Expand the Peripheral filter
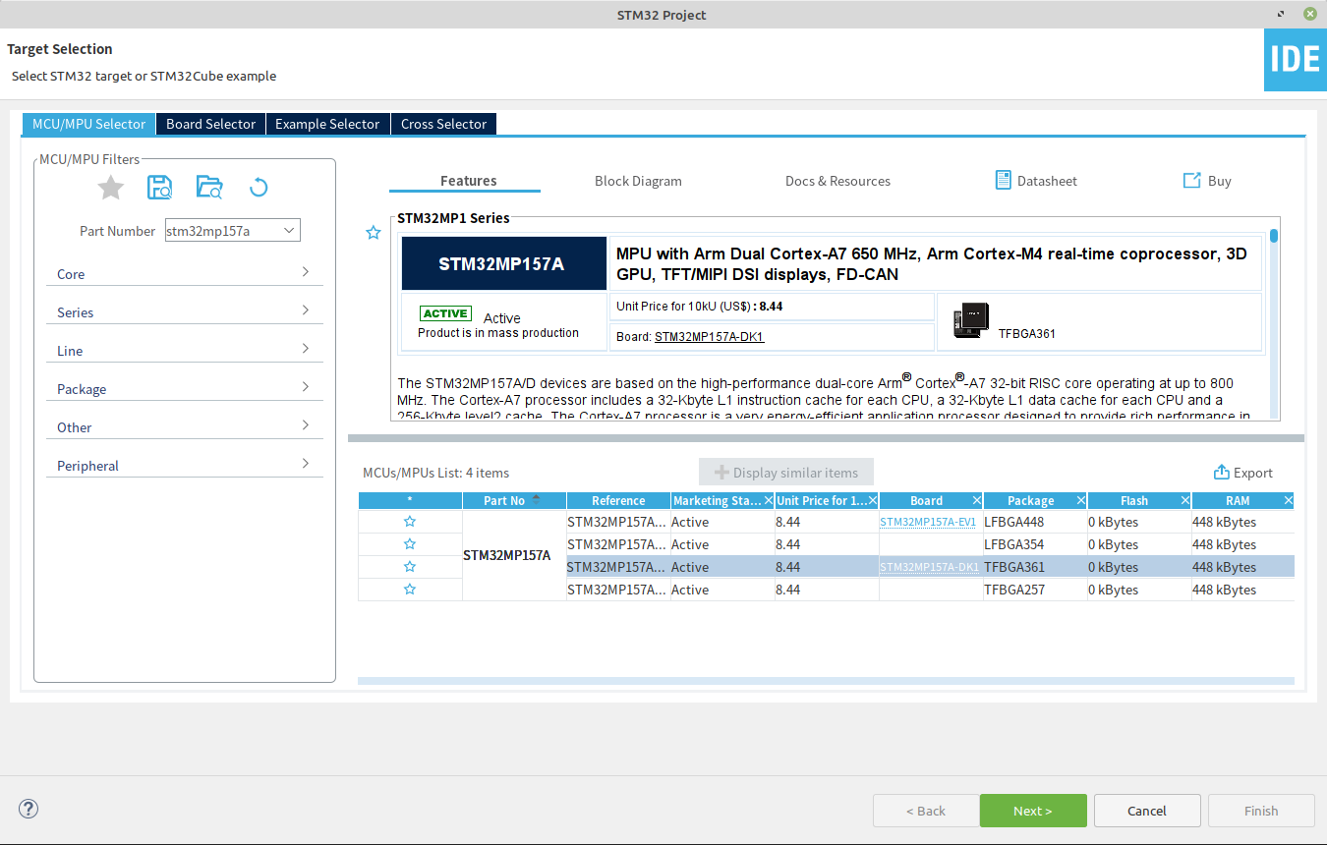This screenshot has height=845, width=1327. (x=184, y=466)
